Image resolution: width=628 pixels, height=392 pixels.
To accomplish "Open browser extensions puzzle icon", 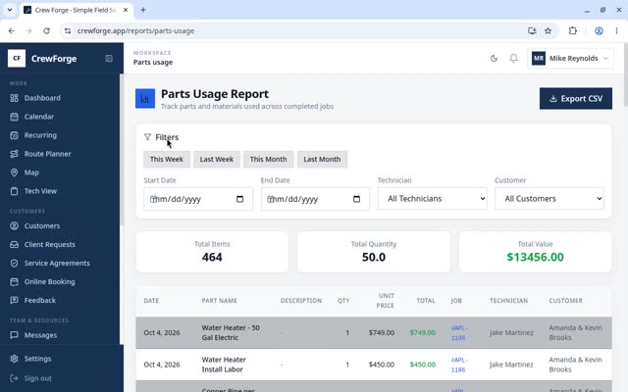I will coord(573,30).
